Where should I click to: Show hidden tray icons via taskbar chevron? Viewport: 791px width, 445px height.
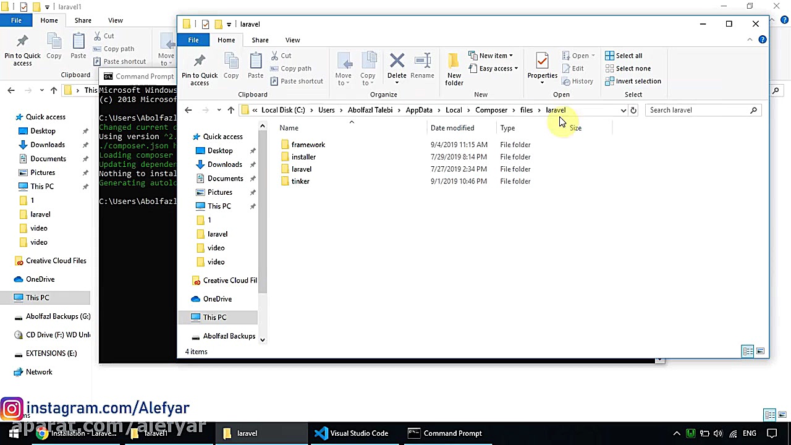coord(677,433)
